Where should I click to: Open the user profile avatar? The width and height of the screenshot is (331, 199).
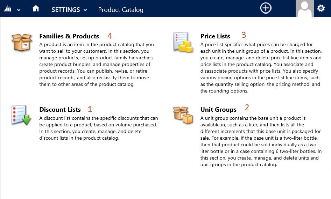pos(304,8)
